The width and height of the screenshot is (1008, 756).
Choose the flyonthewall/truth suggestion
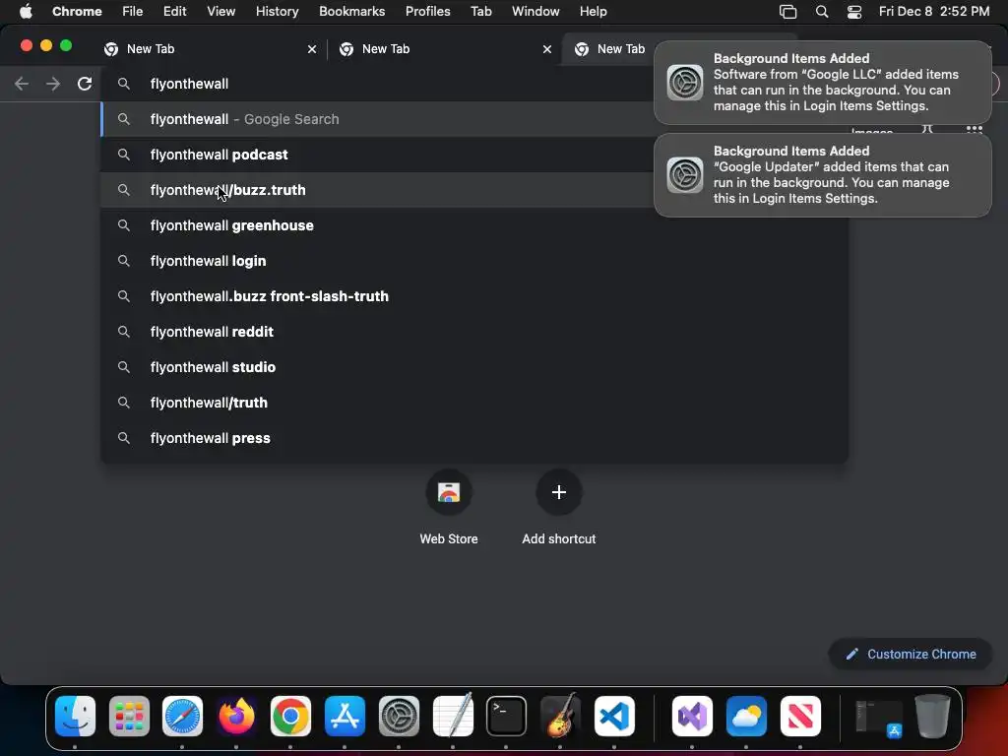(474, 402)
